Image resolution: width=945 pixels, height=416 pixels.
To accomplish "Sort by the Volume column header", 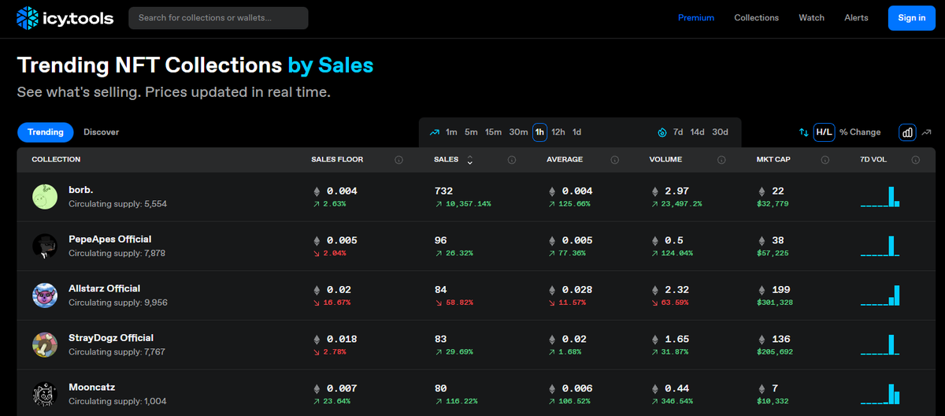I will (665, 160).
